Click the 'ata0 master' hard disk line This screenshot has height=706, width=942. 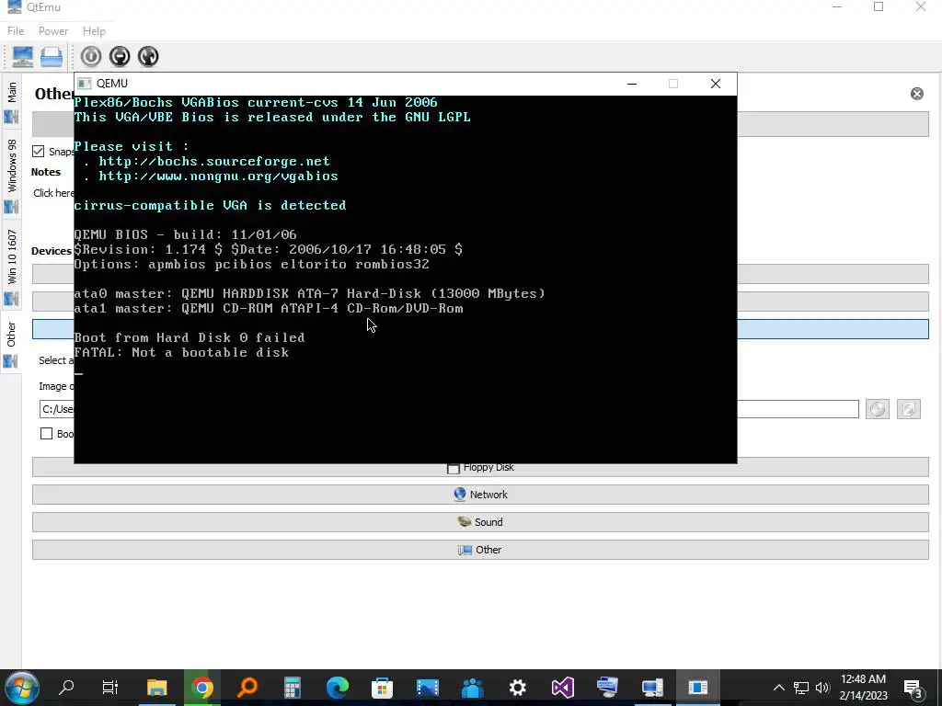[309, 293]
